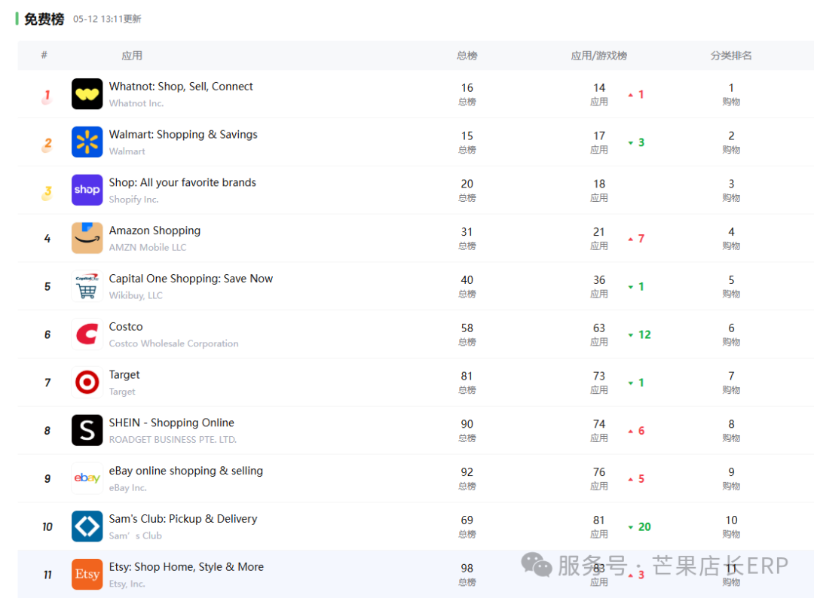This screenshot has width=814, height=598.
Task: Click eBay's app rank 76
Action: tap(599, 472)
